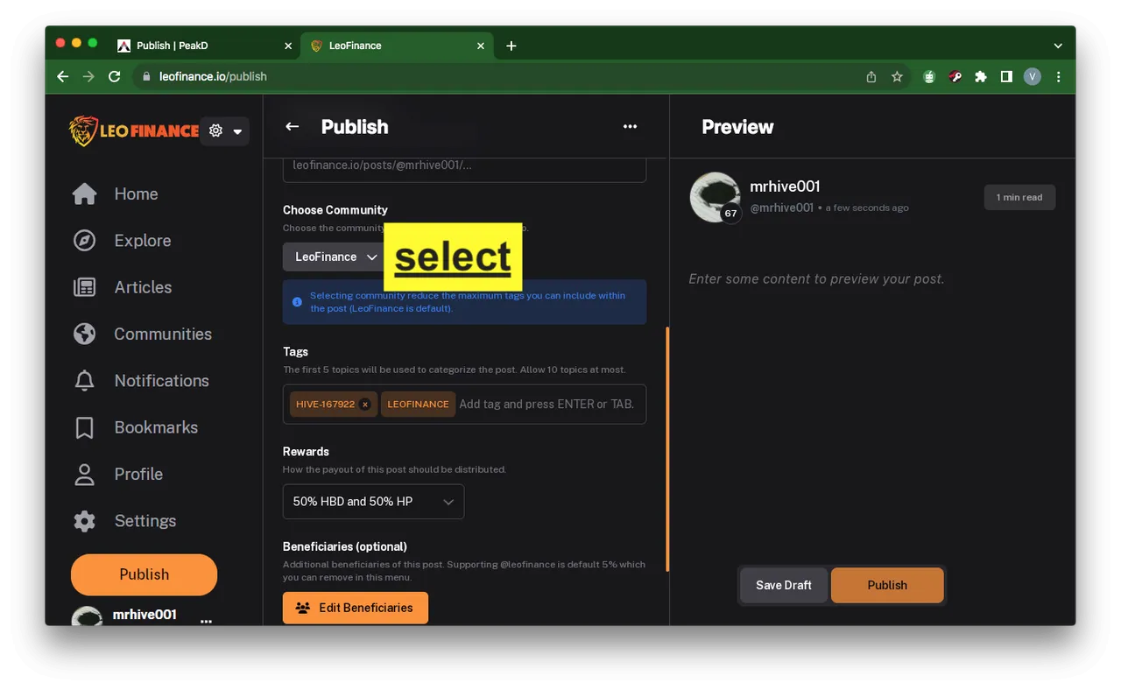
Task: Click the mrhive001 avatar in sidebar
Action: 87,616
